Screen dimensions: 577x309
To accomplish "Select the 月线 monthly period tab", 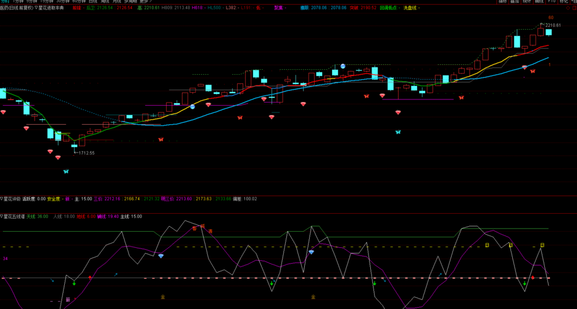I will [117, 1].
